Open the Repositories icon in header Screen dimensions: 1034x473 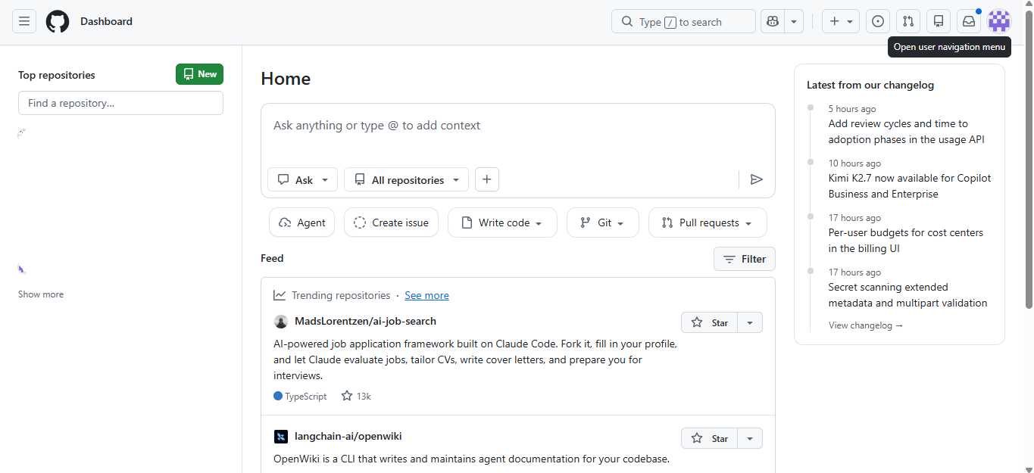coord(939,21)
